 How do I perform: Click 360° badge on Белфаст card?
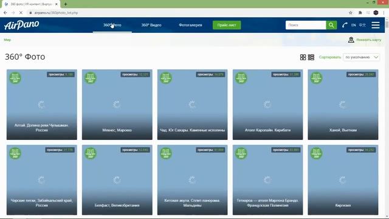click(x=91, y=153)
